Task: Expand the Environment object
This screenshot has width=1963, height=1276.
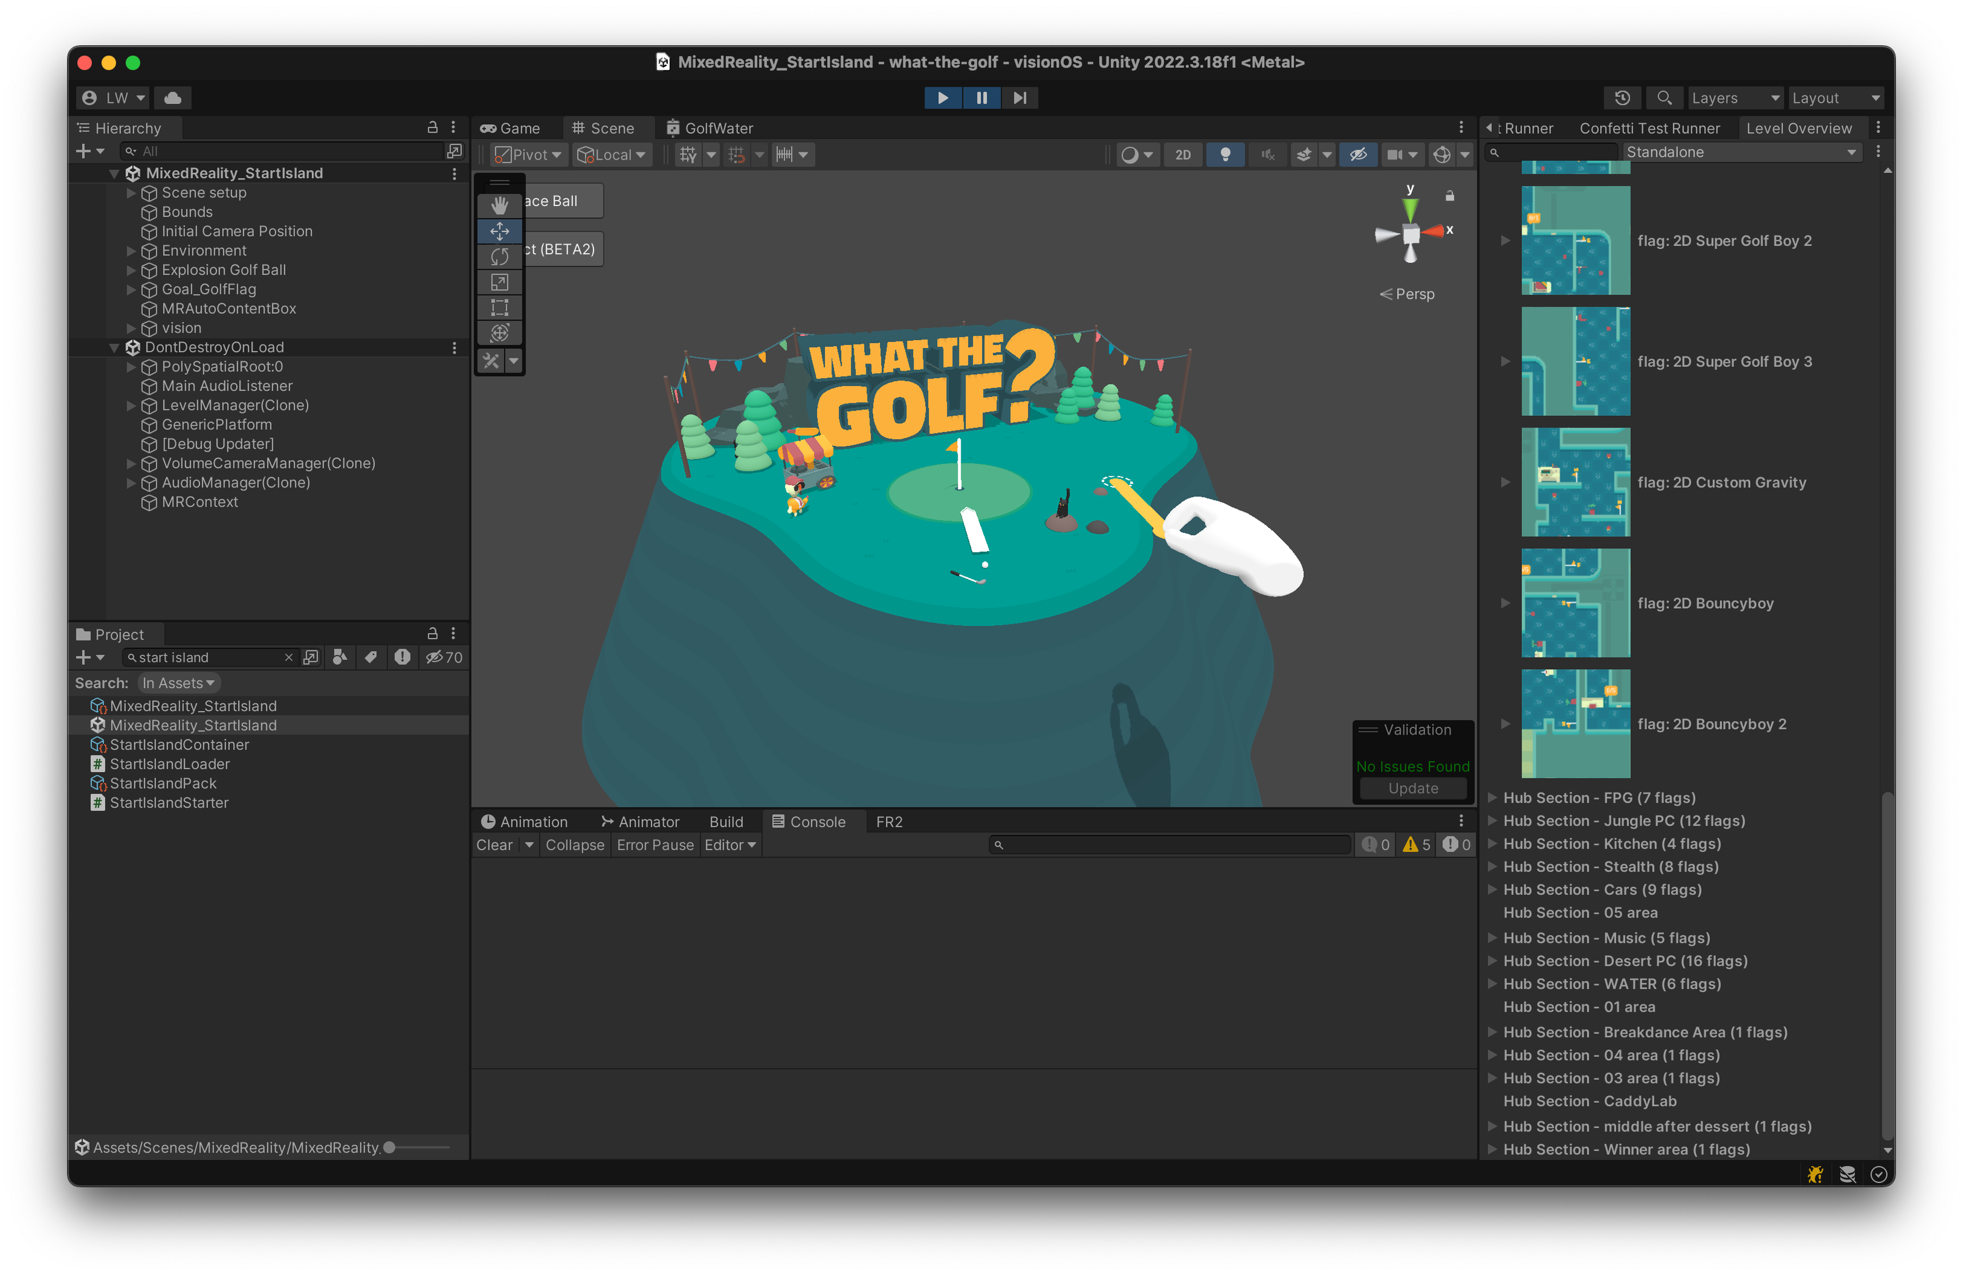Action: click(x=131, y=251)
